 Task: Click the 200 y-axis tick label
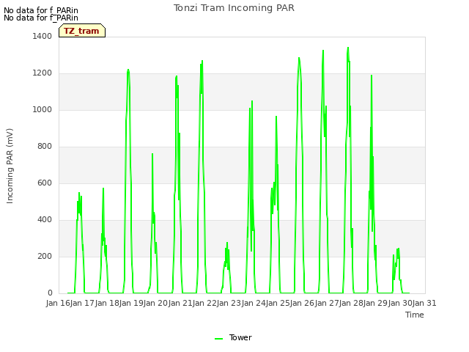45,256
